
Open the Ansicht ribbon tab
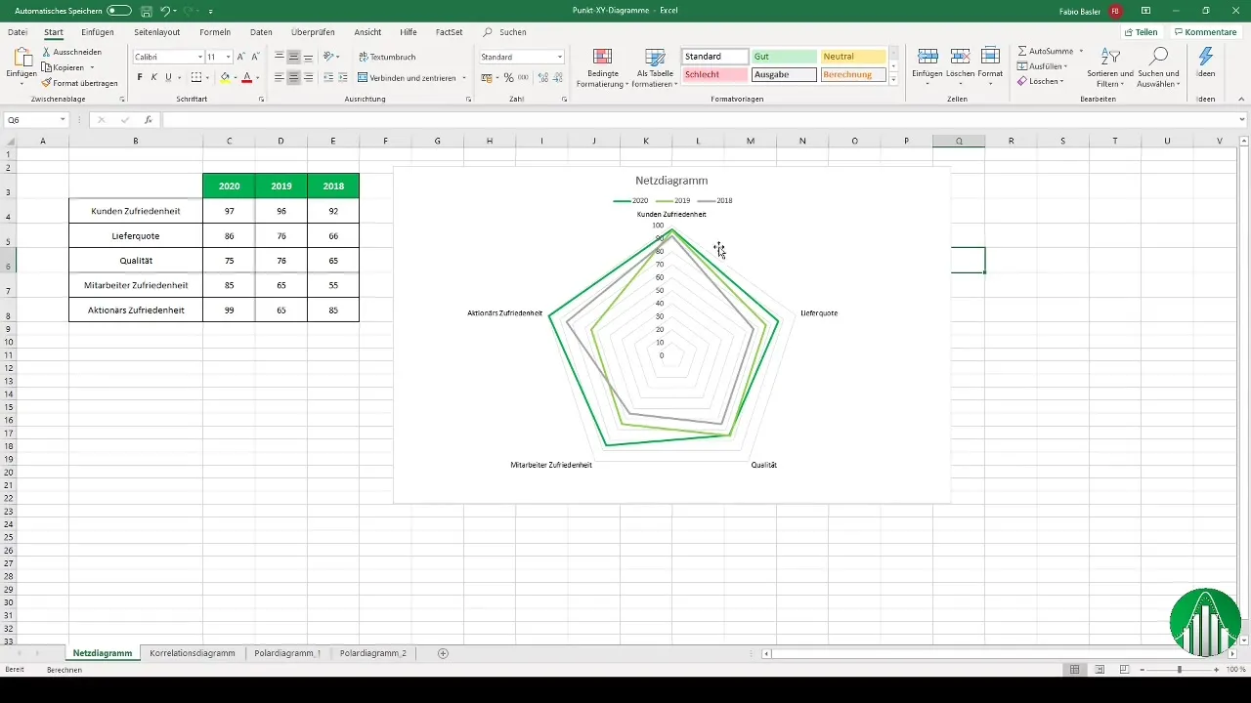[x=367, y=32]
